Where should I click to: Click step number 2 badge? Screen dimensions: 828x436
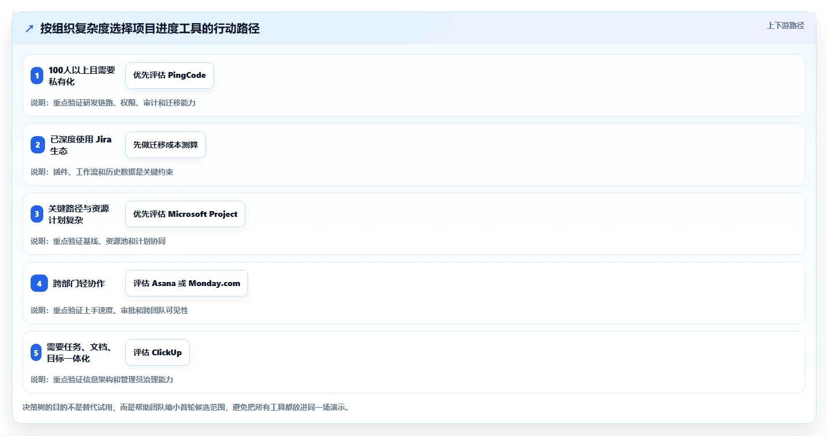38,145
